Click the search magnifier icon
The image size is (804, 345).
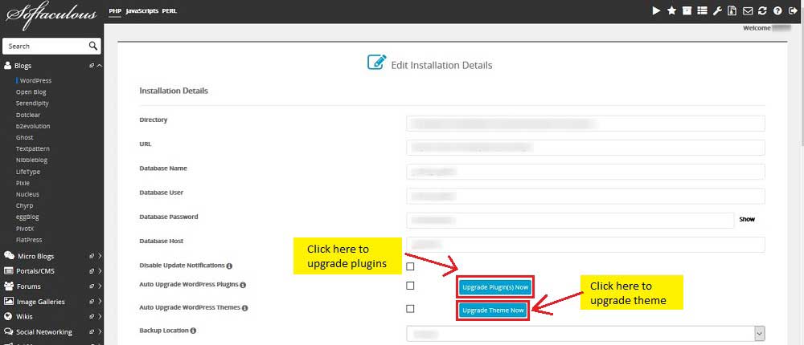click(x=92, y=46)
